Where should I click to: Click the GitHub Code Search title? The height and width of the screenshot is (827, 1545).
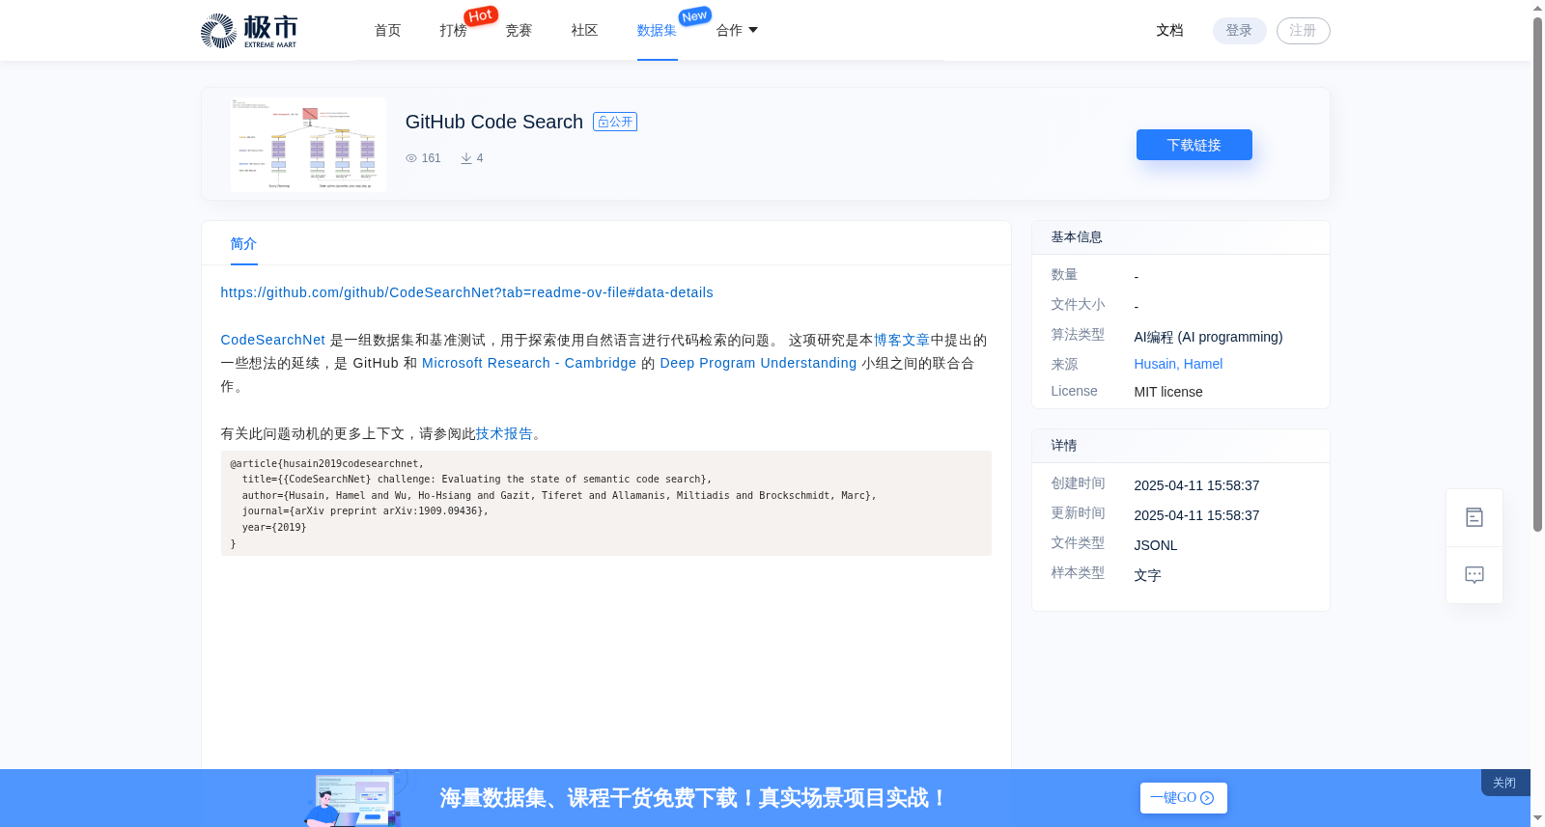(494, 122)
